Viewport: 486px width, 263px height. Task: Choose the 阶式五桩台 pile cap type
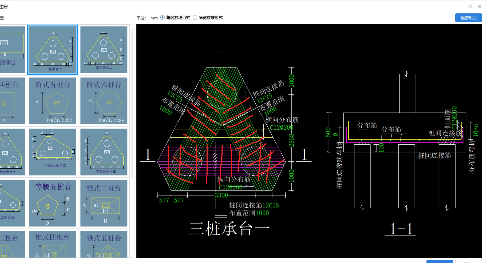53,101
